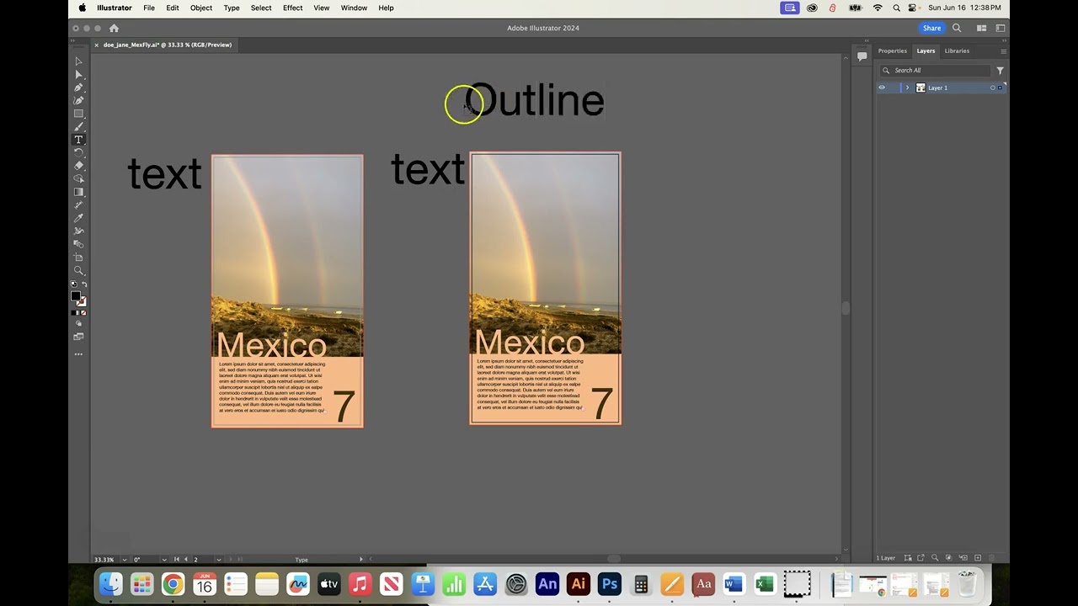This screenshot has height=606, width=1078.
Task: Switch to the Libraries tab
Action: pyautogui.click(x=957, y=51)
